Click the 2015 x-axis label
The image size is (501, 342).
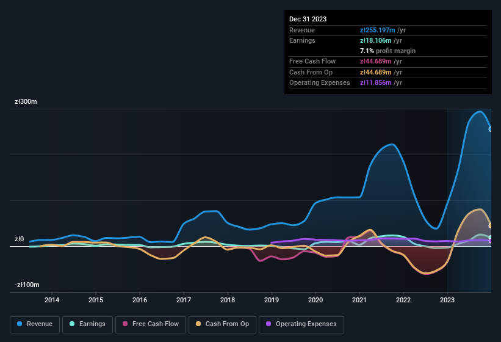tap(96, 300)
